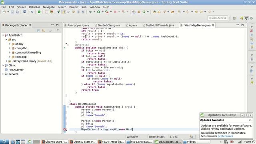
Task: Collapse the AprilBatch project node
Action: click(3, 35)
